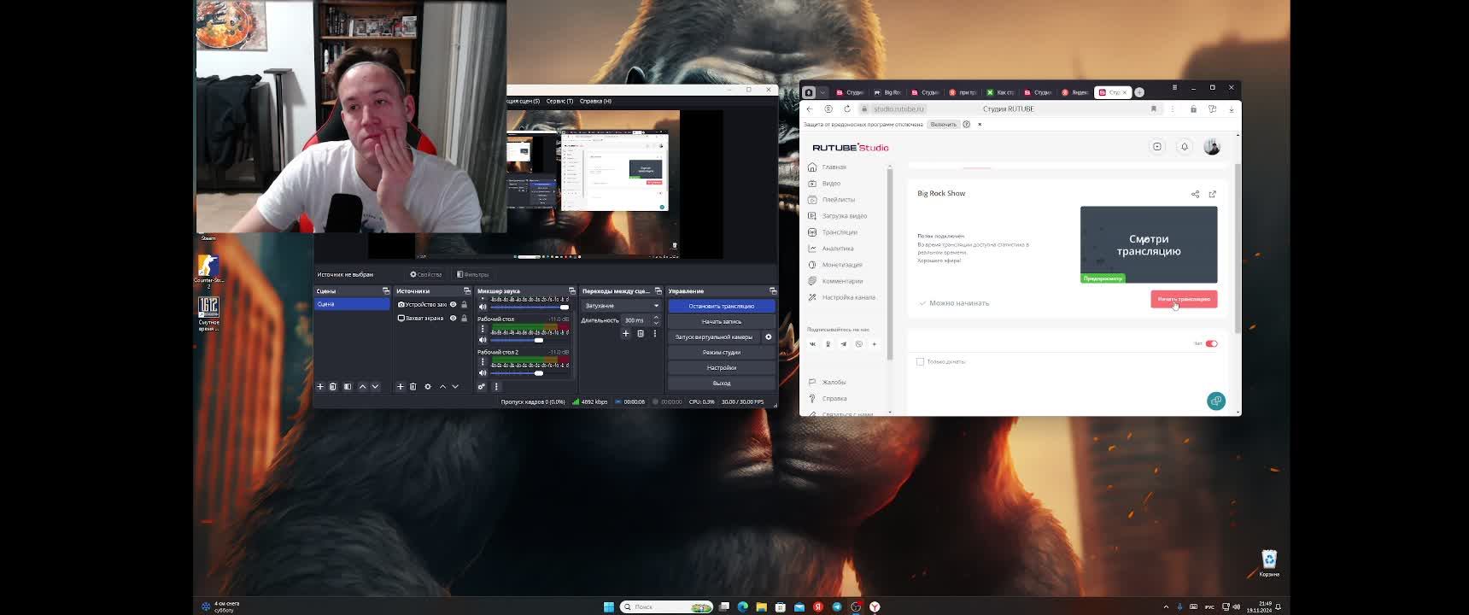Adjust Рабочий стол volume slider

point(530,340)
